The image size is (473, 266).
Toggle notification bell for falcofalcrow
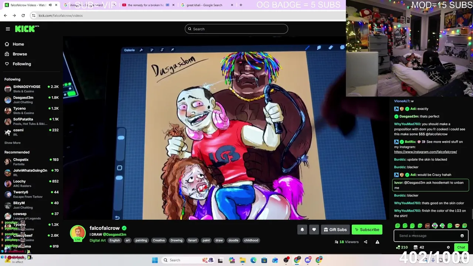[302, 230]
